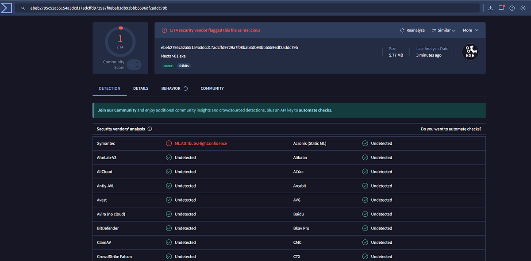The height and width of the screenshot is (261, 531).
Task: Click the search magnifier icon
Action: (23, 8)
